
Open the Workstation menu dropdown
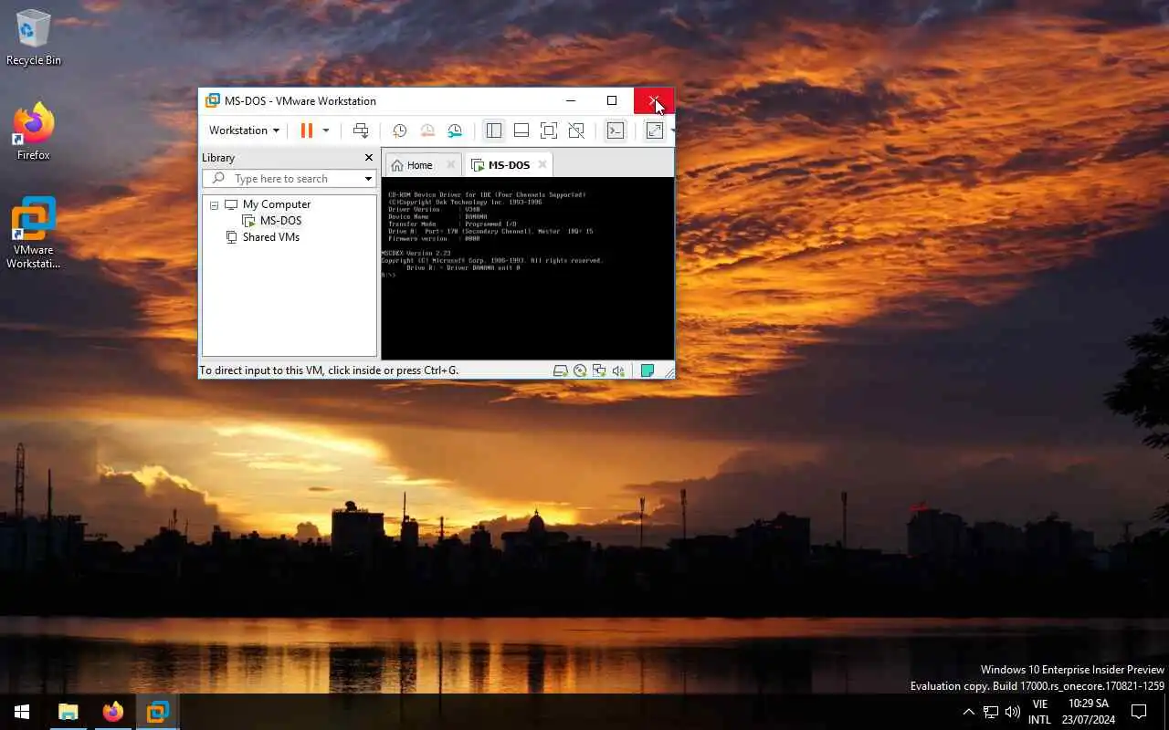[x=244, y=130]
